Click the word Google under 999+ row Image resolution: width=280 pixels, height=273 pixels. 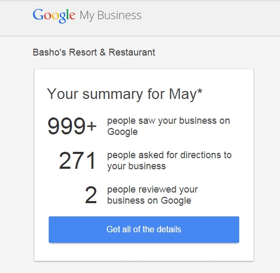point(122,132)
